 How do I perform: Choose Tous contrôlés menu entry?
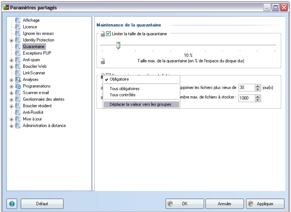click(141, 95)
